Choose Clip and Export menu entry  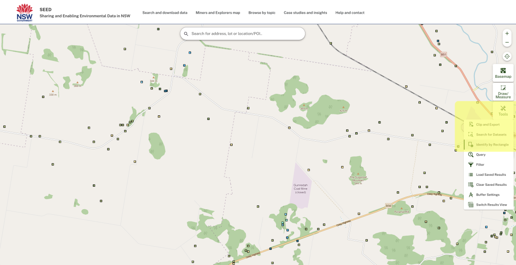pyautogui.click(x=489, y=124)
